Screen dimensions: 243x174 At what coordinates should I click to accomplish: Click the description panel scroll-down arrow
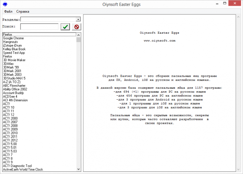(238, 169)
